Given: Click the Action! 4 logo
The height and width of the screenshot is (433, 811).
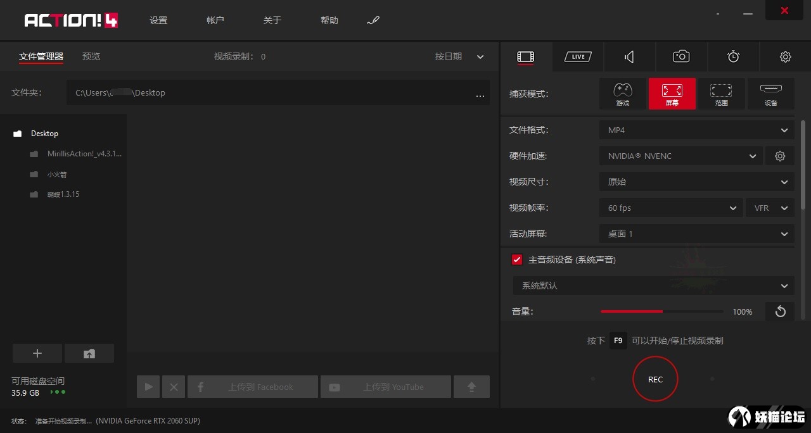Looking at the screenshot, I should coord(71,20).
